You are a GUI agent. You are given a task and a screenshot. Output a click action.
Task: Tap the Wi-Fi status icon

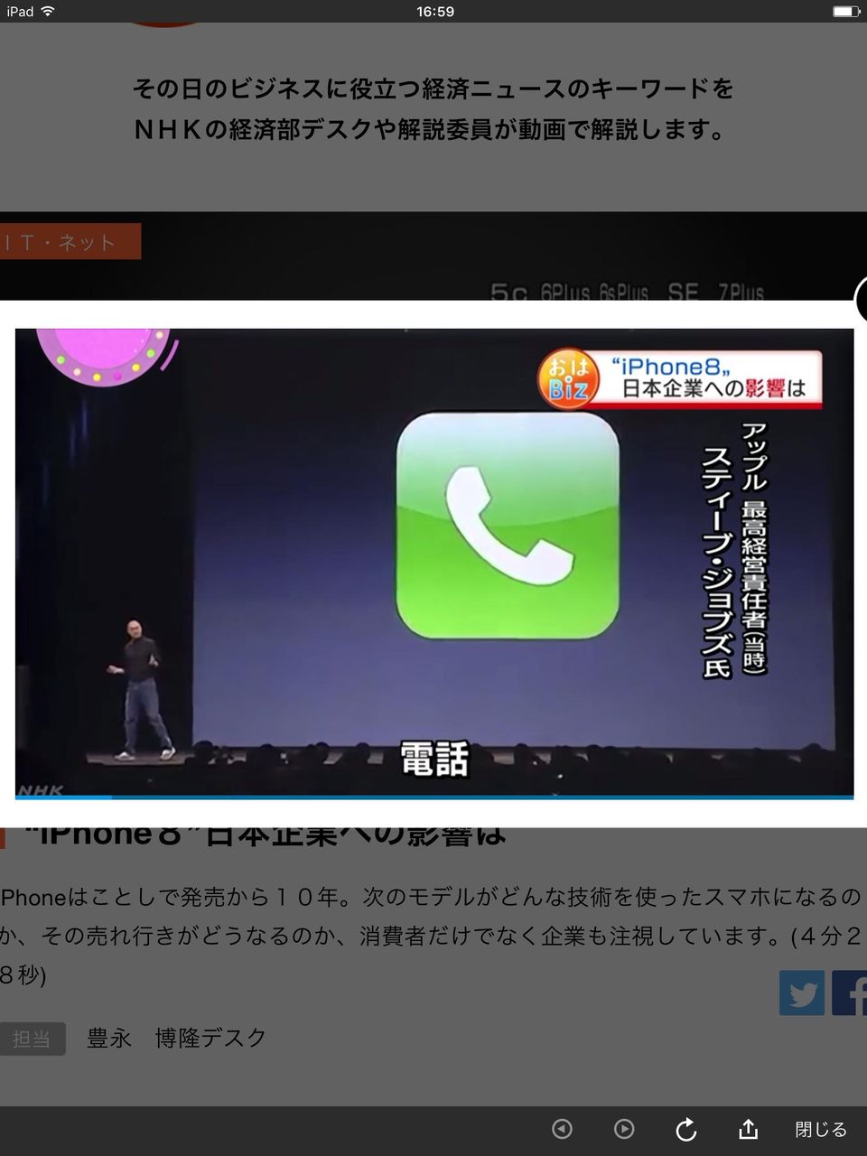click(48, 11)
